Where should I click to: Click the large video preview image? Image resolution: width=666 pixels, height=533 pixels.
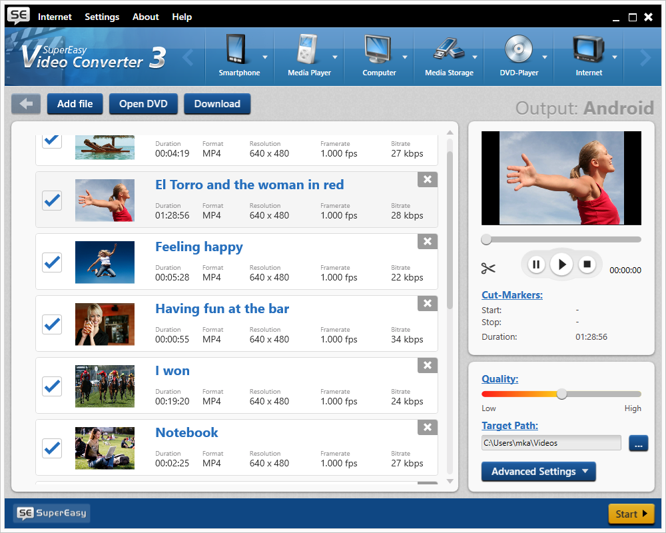561,178
